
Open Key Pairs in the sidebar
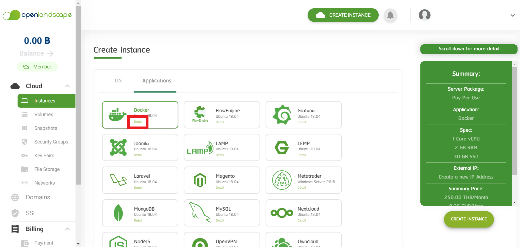point(44,156)
